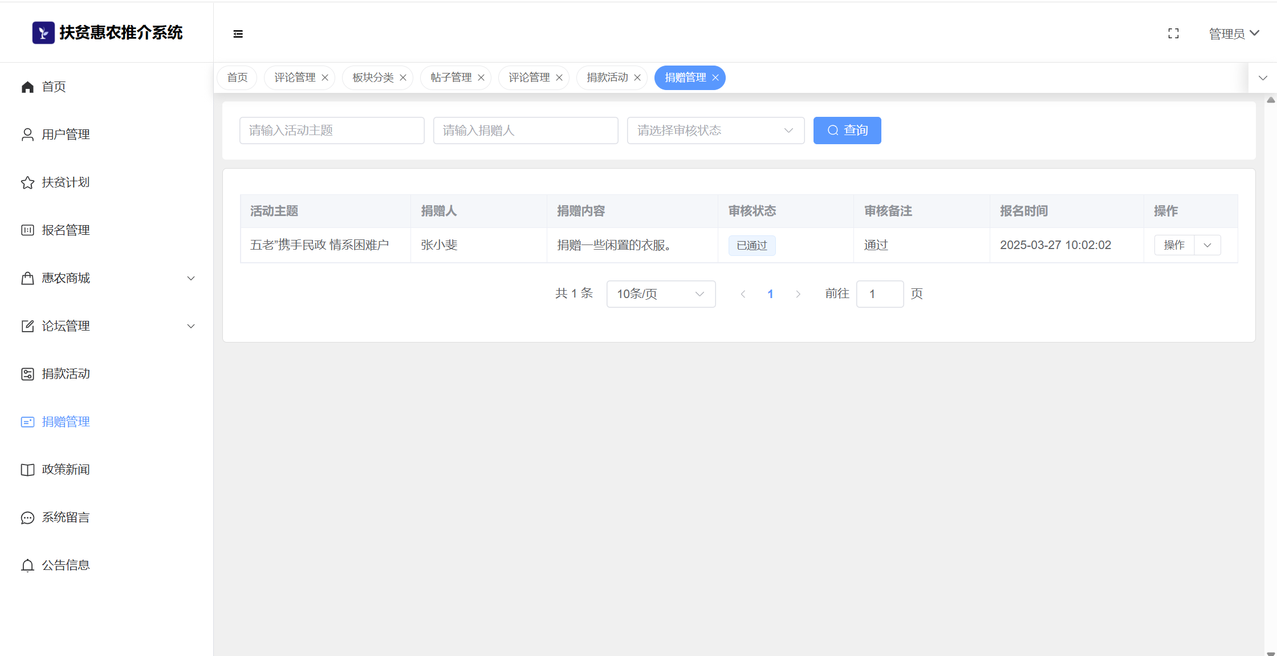Close the active 捐赠管理 tab
Screen dimensions: 1277x656
715,78
